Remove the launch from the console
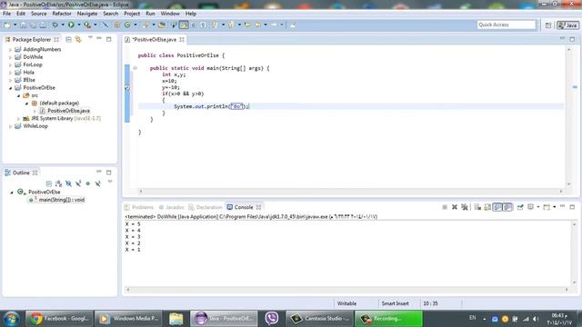 [455, 207]
